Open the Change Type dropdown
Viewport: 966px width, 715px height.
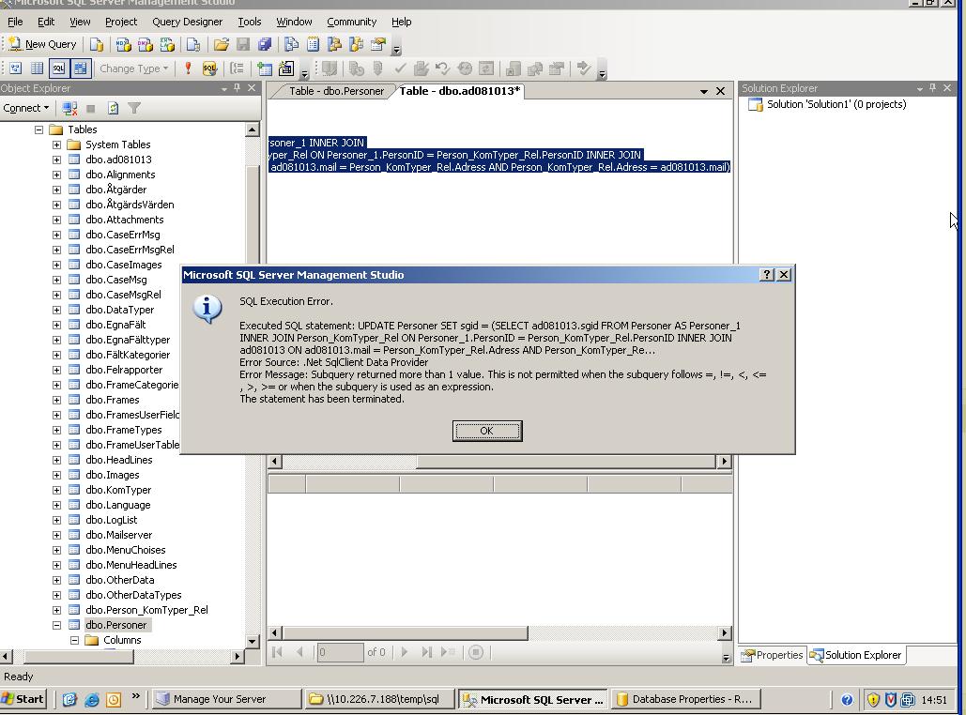coord(134,68)
